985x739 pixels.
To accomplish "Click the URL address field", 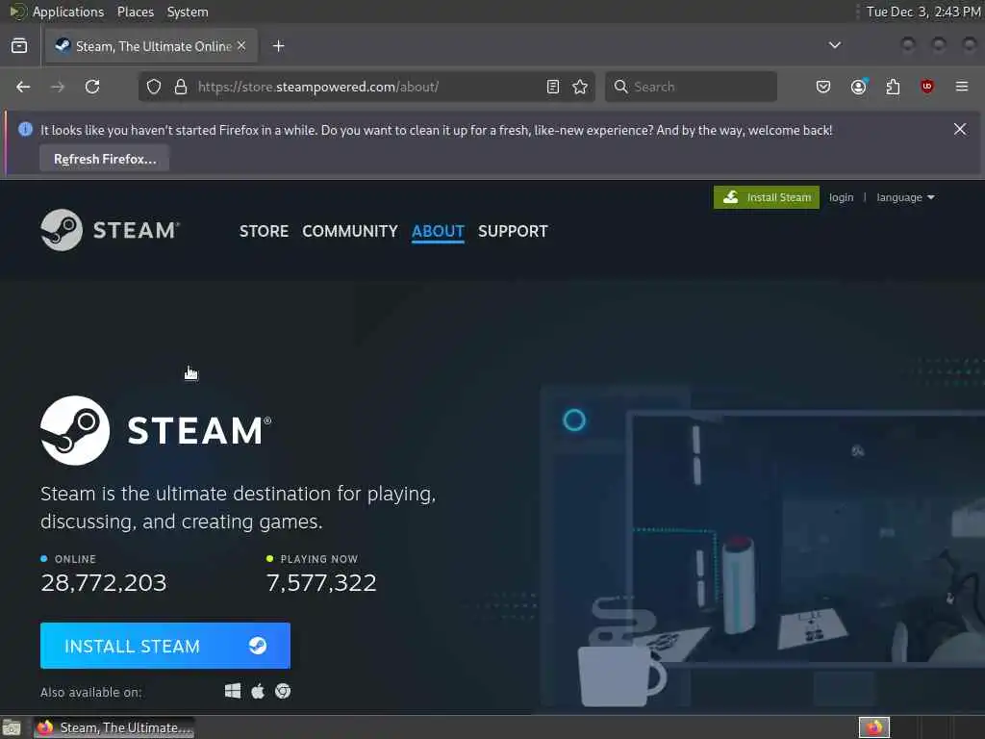I will tap(367, 87).
